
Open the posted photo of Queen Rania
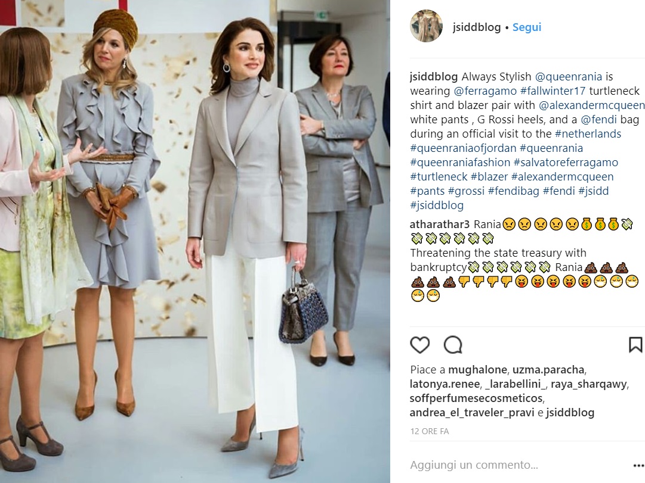coord(195,242)
